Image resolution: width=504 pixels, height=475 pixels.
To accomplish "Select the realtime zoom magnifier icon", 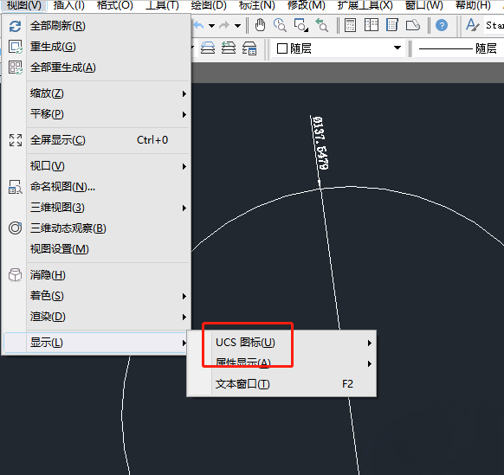I will click(280, 25).
